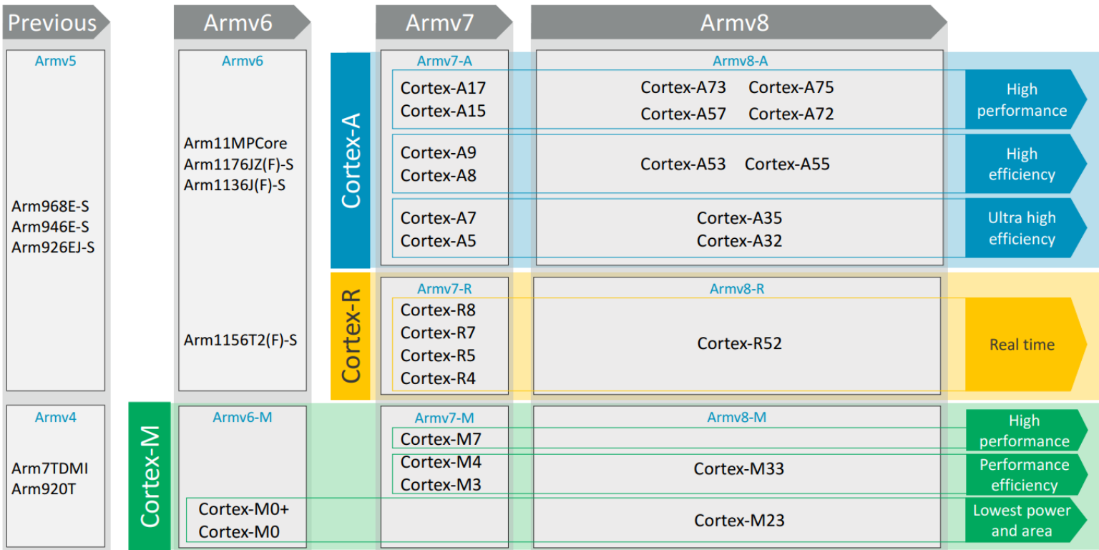The height and width of the screenshot is (550, 1099).
Task: Select the "Cortex-A7" processor
Action: click(439, 217)
